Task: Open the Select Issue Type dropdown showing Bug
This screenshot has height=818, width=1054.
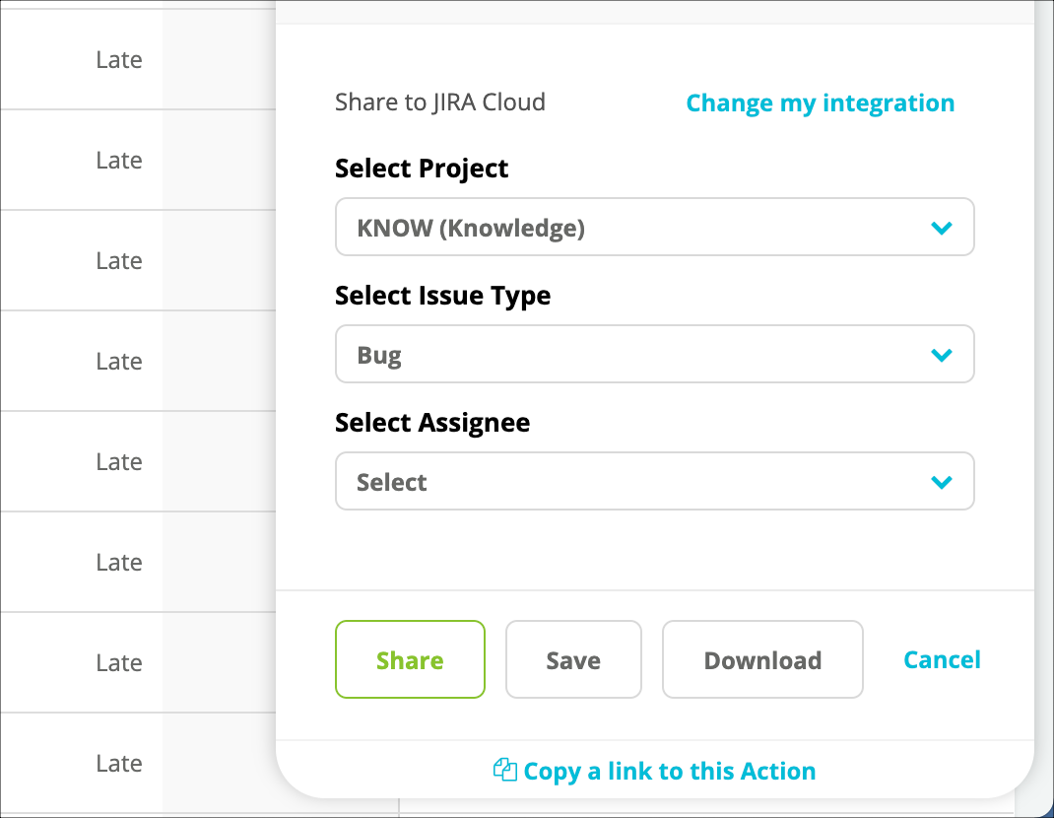Action: tap(655, 354)
